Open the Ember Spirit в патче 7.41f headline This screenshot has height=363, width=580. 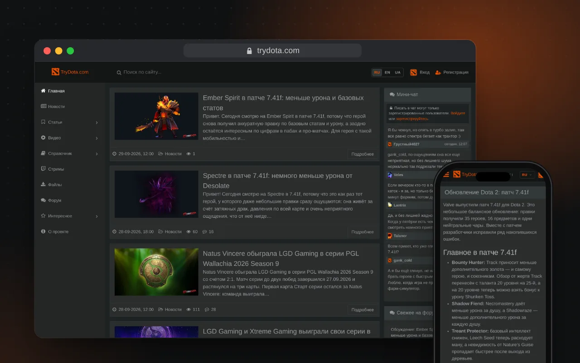pyautogui.click(x=283, y=103)
